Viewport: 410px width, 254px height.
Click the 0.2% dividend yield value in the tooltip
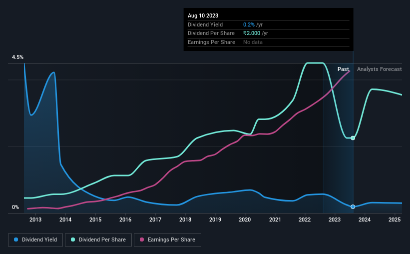click(249, 24)
